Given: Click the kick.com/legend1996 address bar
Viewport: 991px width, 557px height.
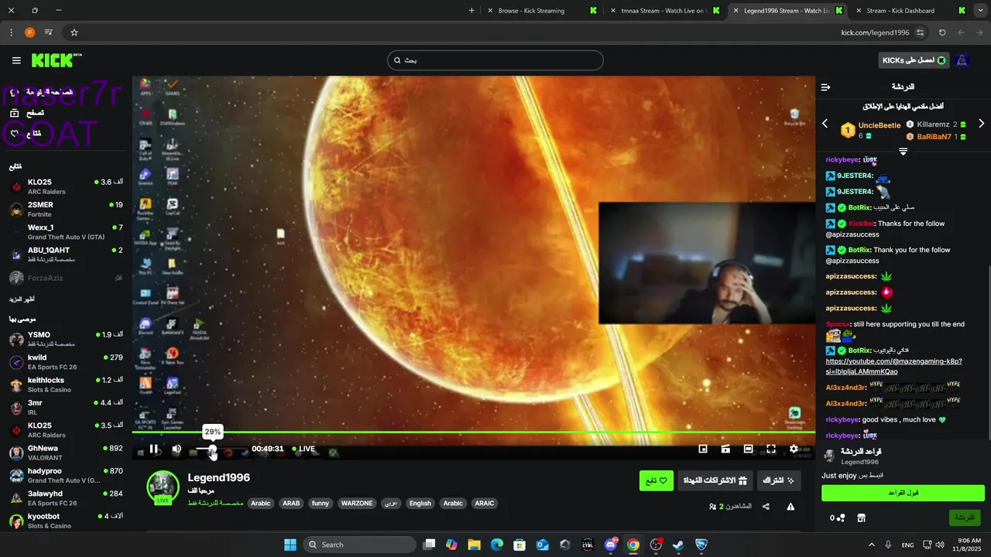Looking at the screenshot, I should [x=875, y=32].
